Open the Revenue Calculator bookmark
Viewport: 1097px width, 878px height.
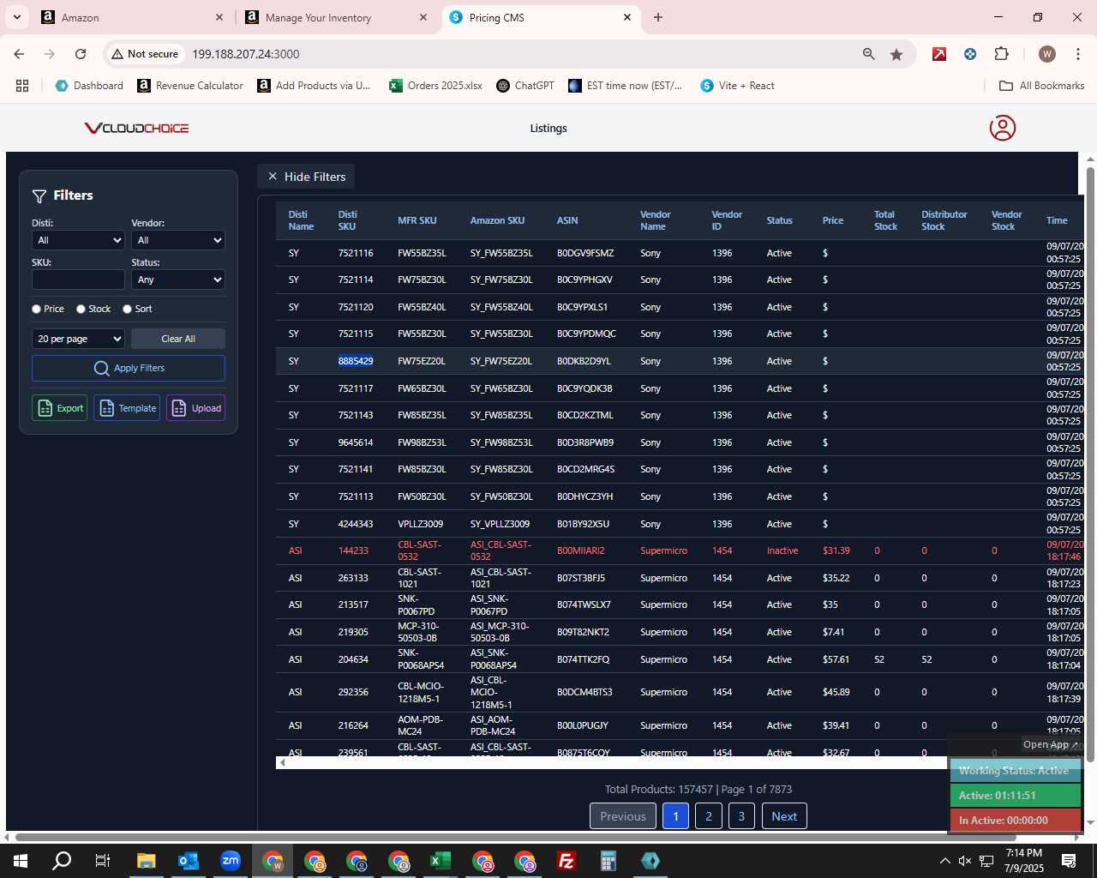[x=190, y=86]
